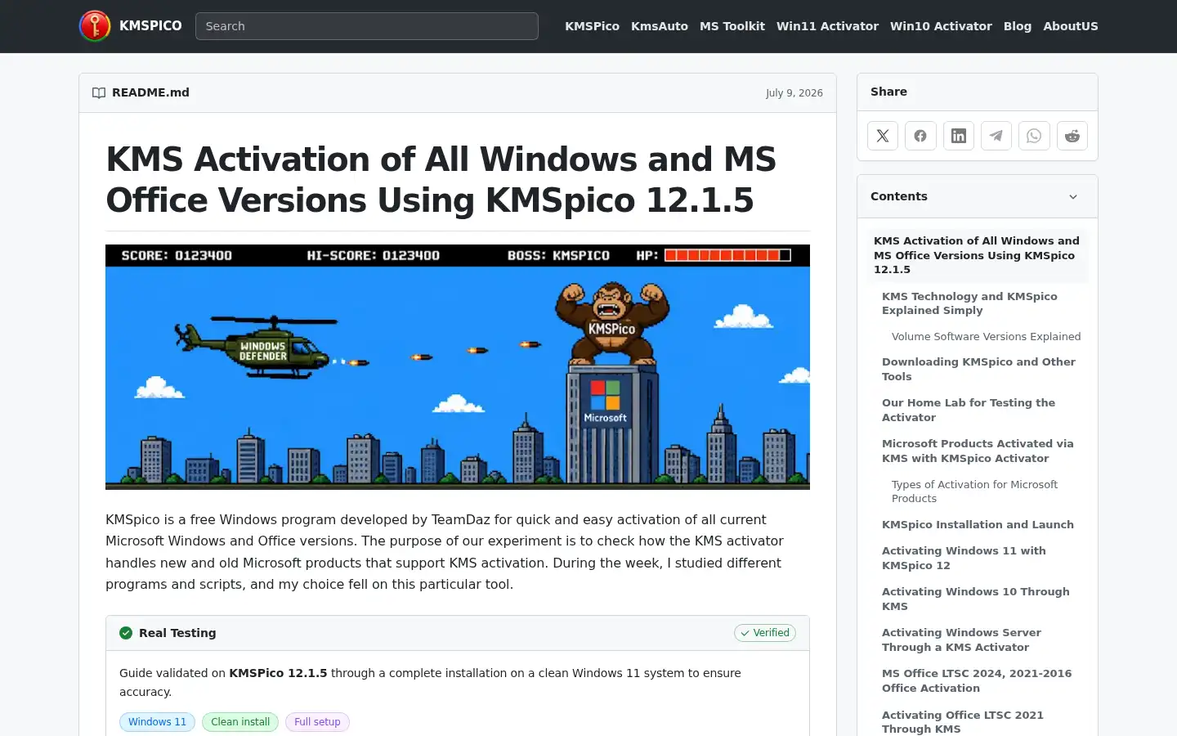The height and width of the screenshot is (736, 1177).
Task: Click the KMSPICO site name
Action: point(150,26)
